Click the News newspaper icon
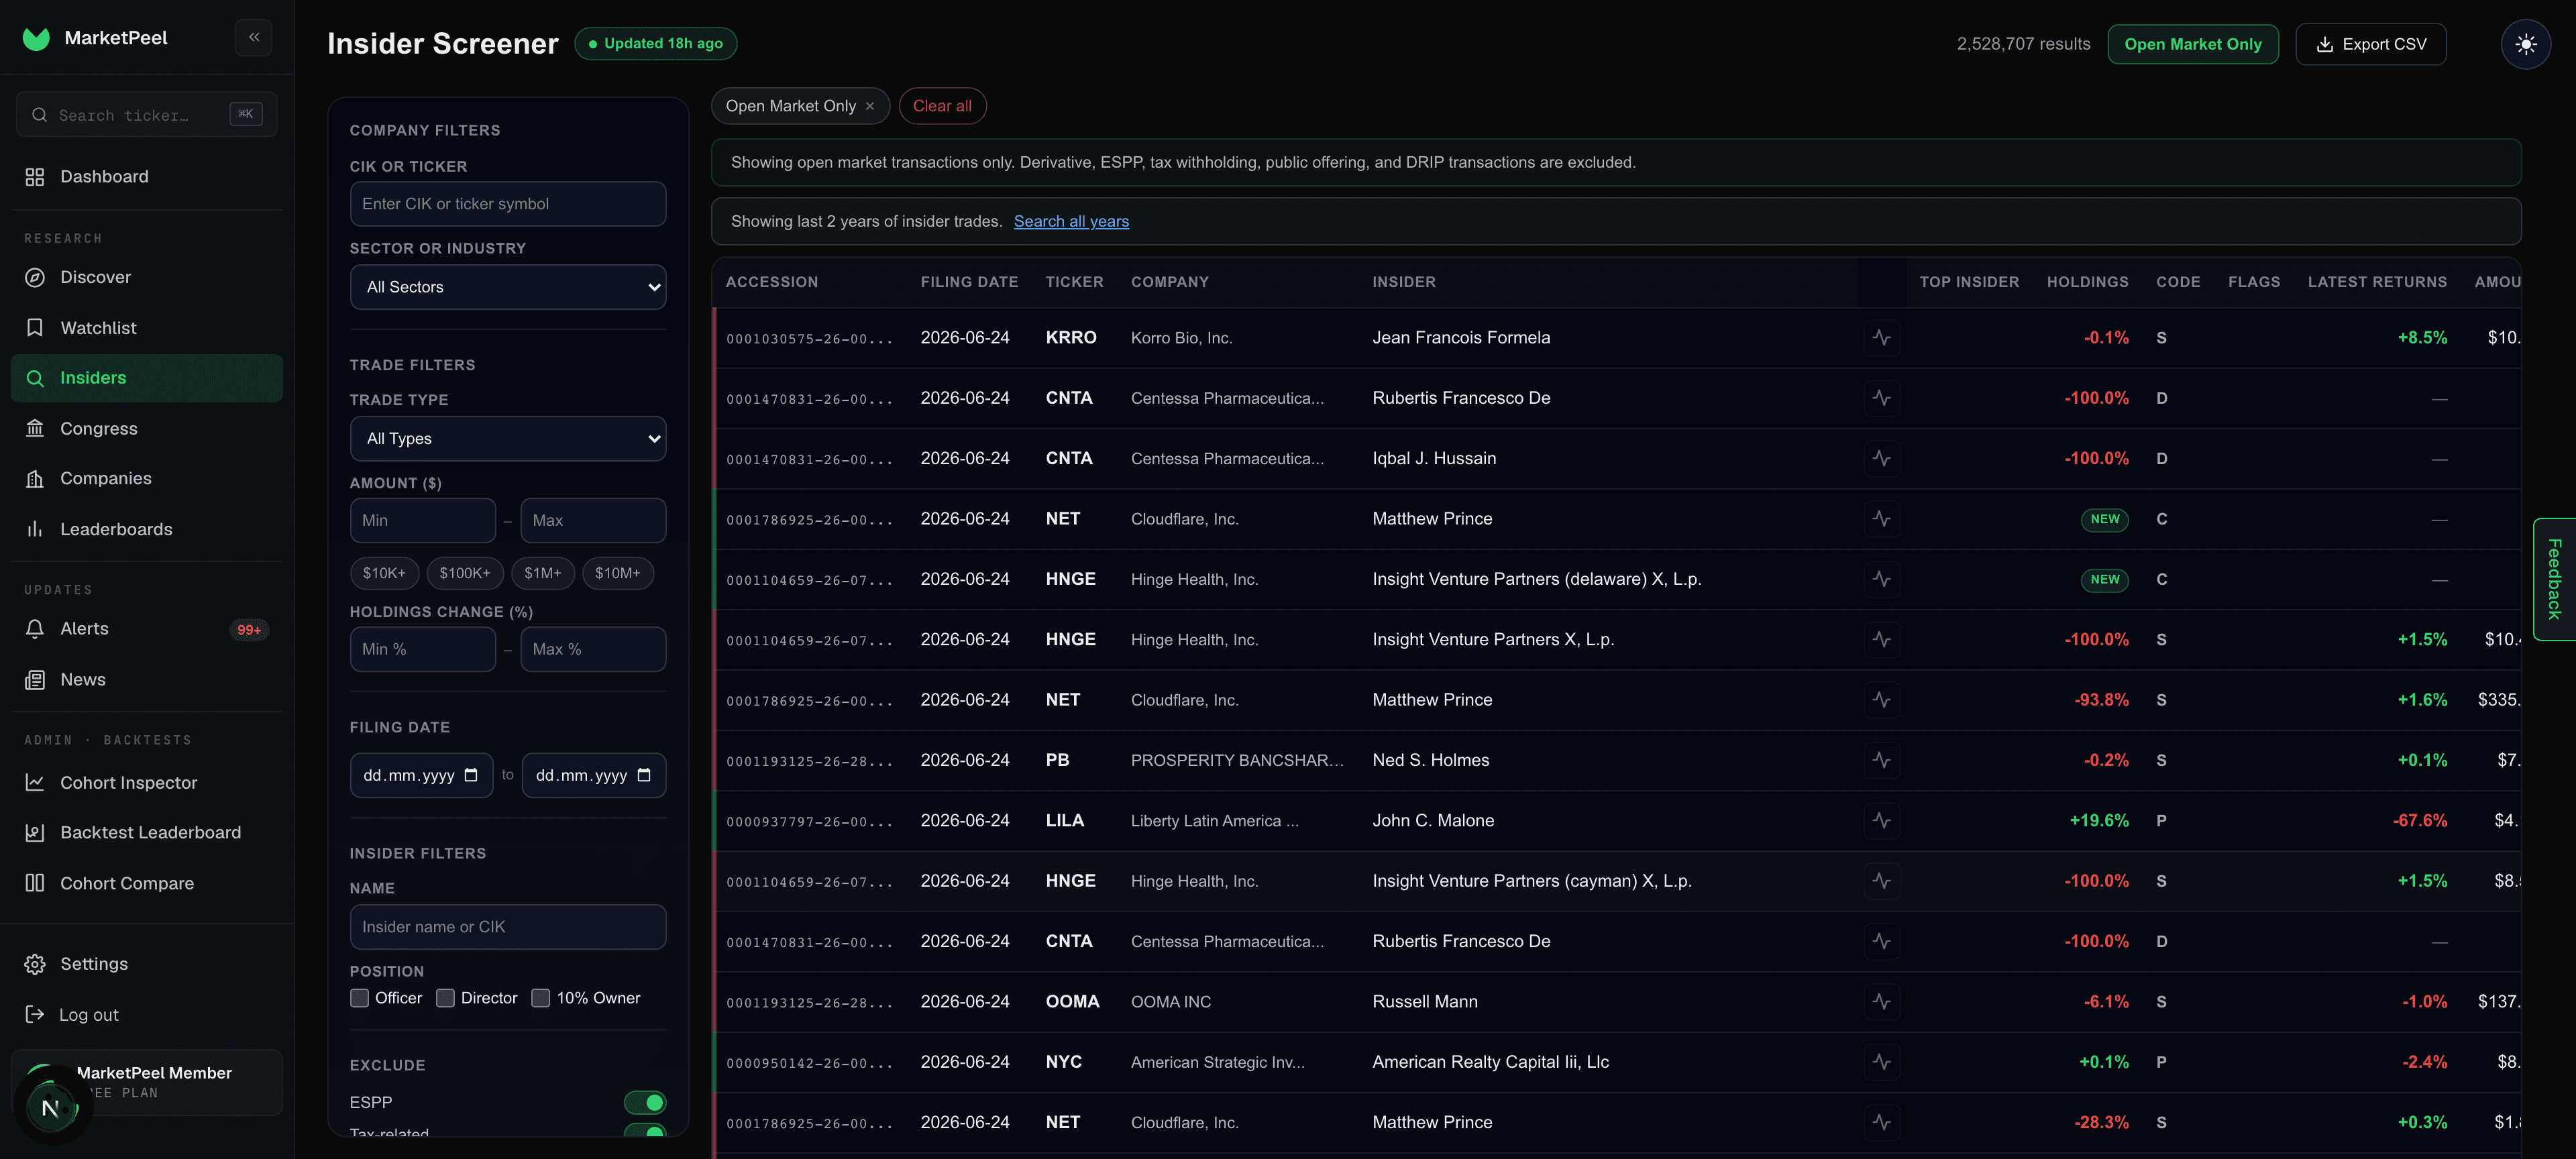The image size is (2576, 1159). pos(35,679)
